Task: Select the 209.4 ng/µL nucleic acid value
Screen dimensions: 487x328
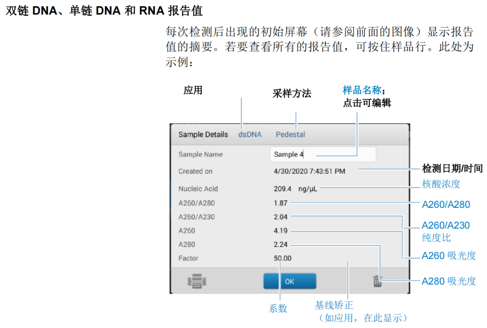Action: [x=295, y=189]
